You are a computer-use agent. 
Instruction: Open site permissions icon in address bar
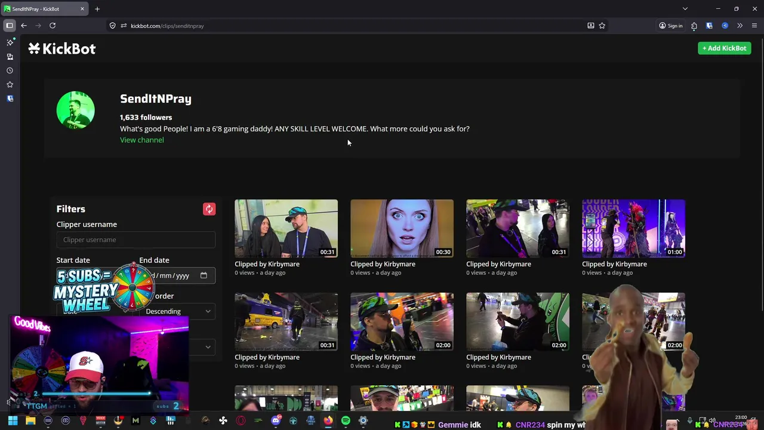(x=124, y=26)
